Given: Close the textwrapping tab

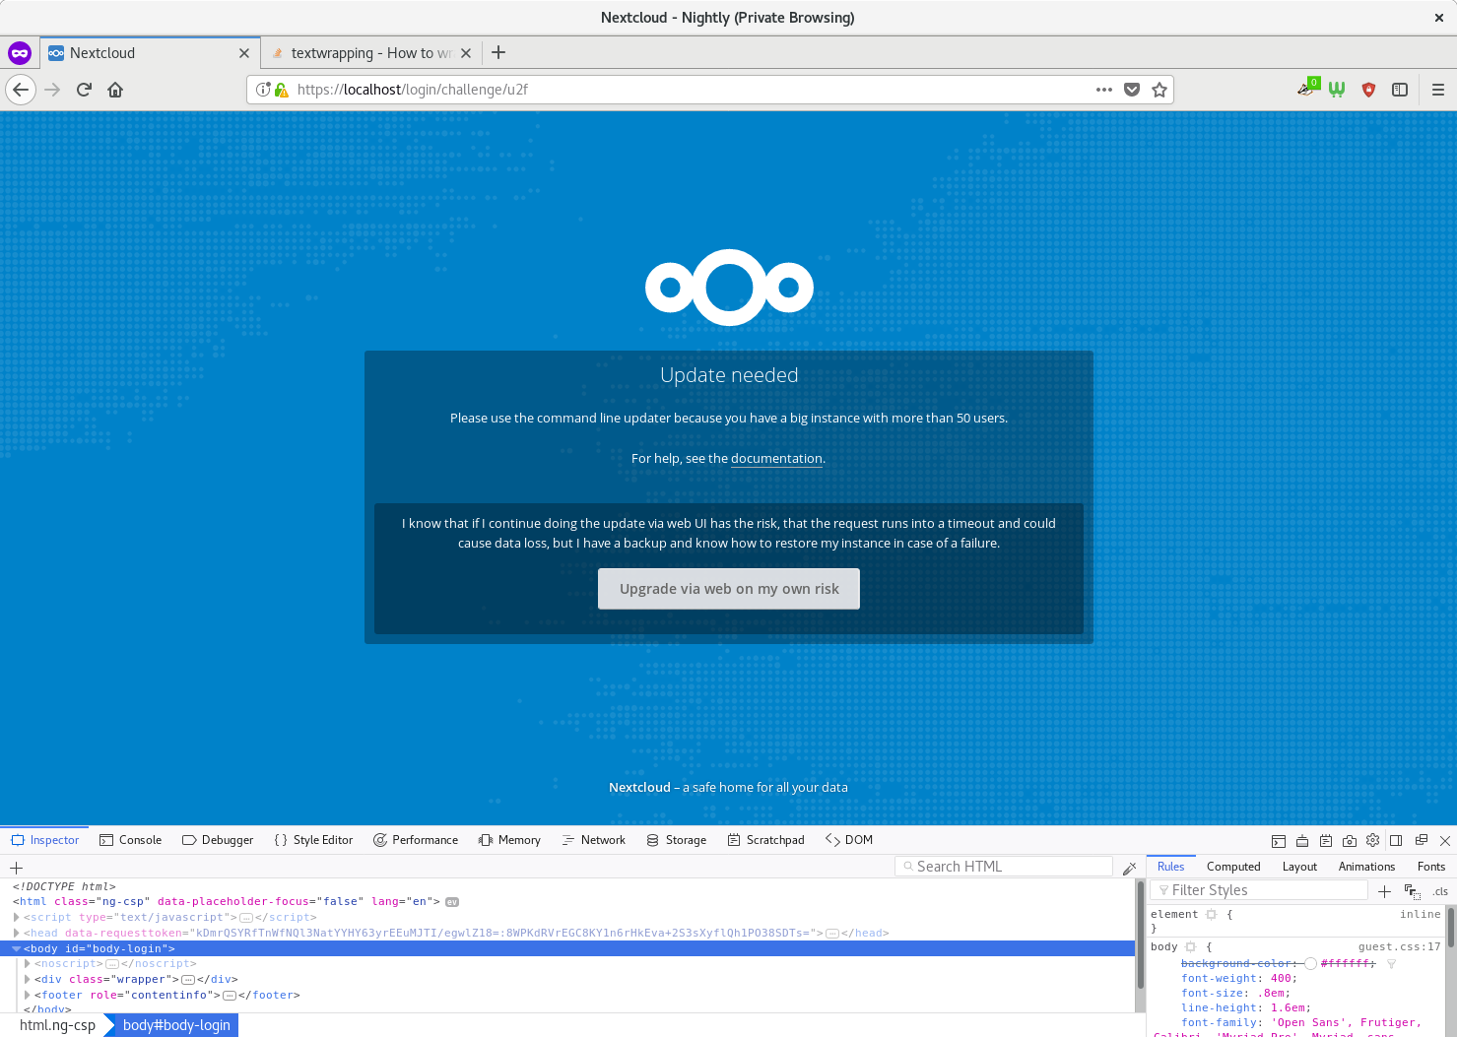Looking at the screenshot, I should [466, 53].
